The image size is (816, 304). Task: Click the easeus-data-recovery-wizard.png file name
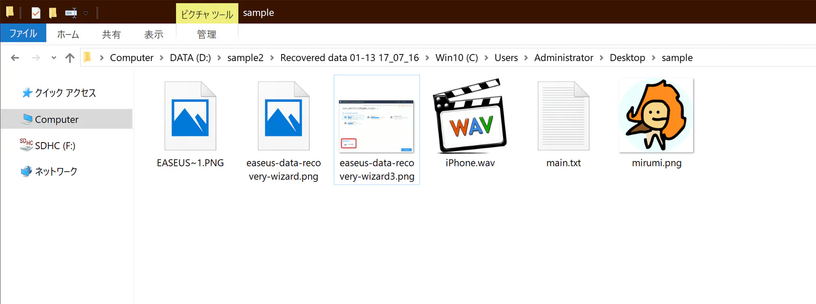[x=284, y=170]
